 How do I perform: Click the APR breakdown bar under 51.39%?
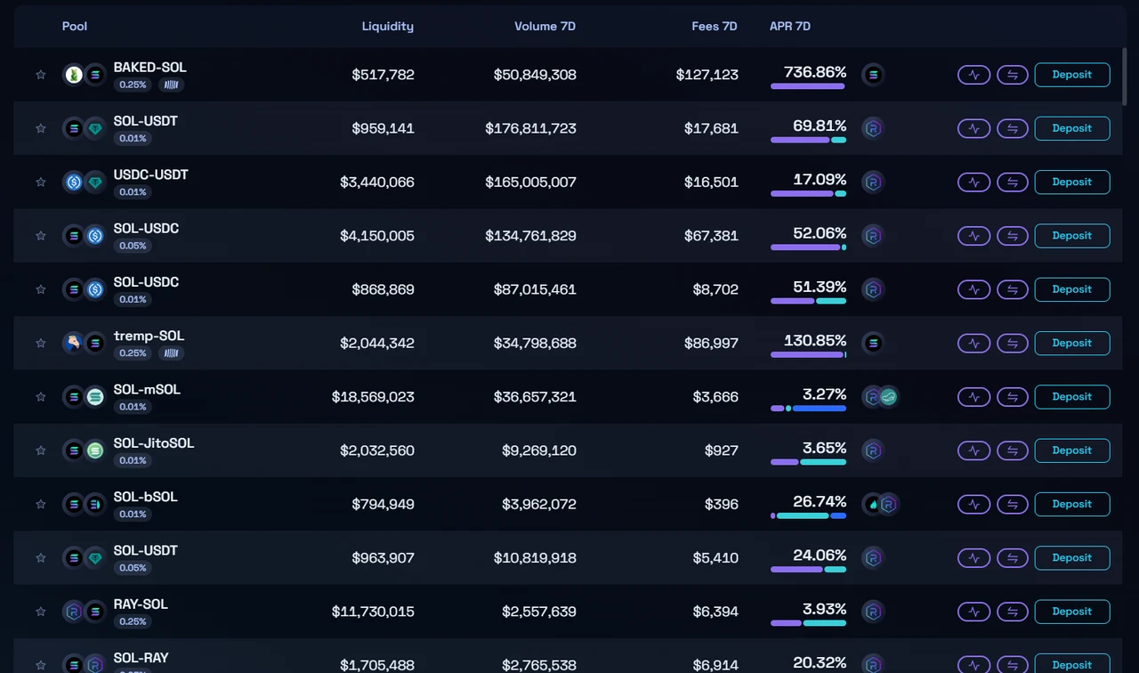tap(808, 301)
